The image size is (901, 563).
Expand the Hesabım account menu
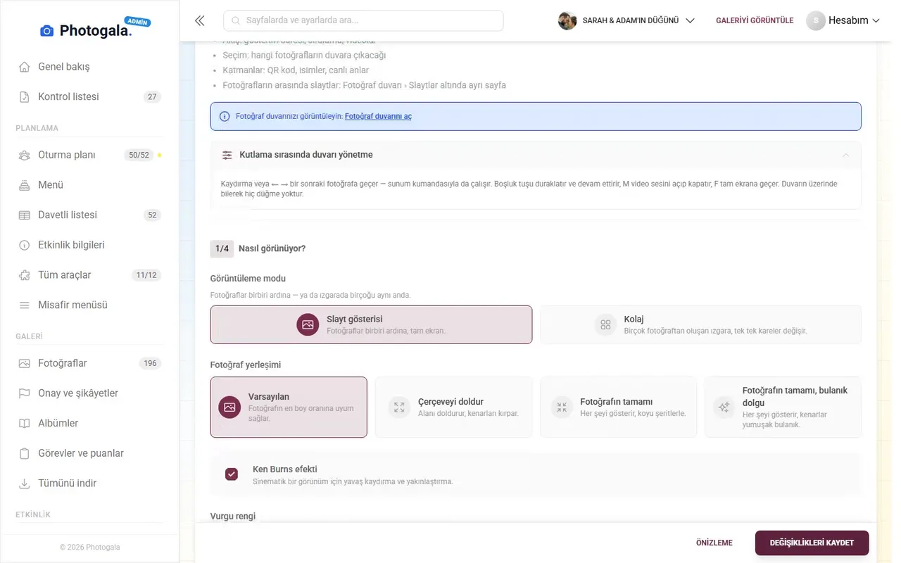click(843, 20)
